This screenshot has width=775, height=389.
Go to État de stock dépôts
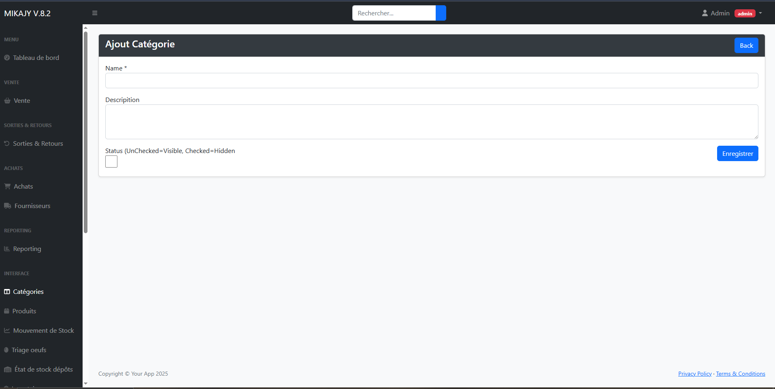point(43,370)
